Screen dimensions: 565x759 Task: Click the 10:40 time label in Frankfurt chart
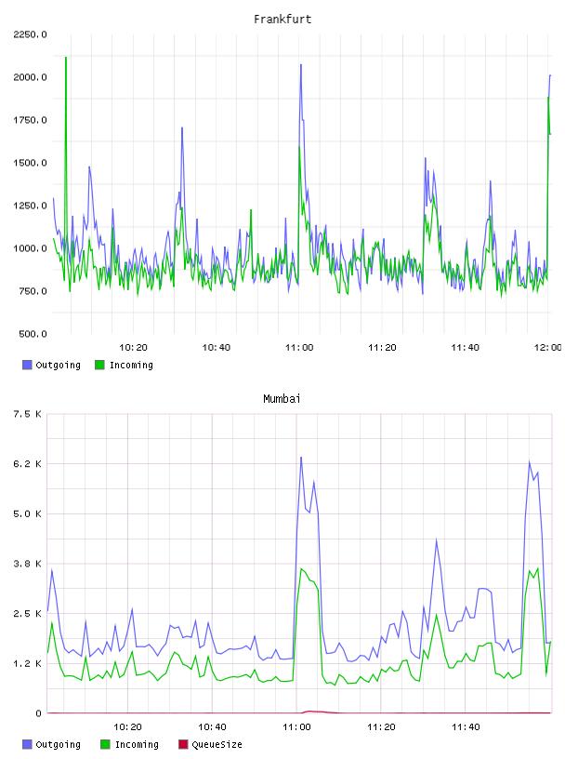(217, 348)
